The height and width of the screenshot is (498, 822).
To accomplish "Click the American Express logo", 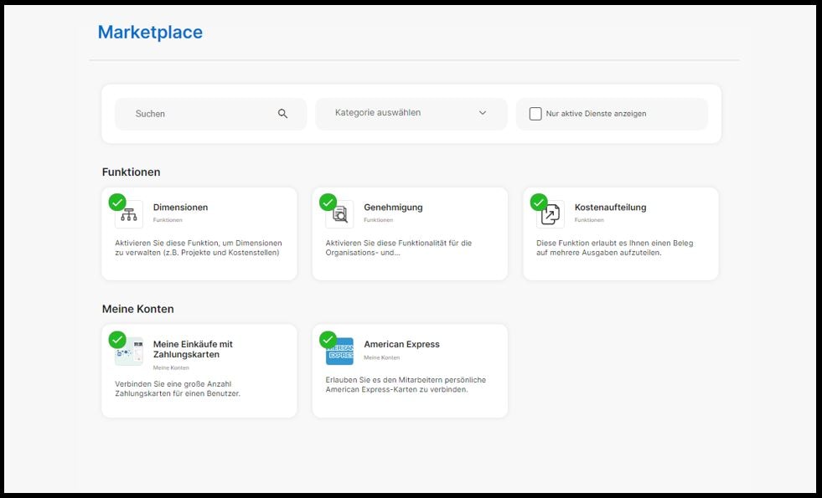I will [x=339, y=352].
